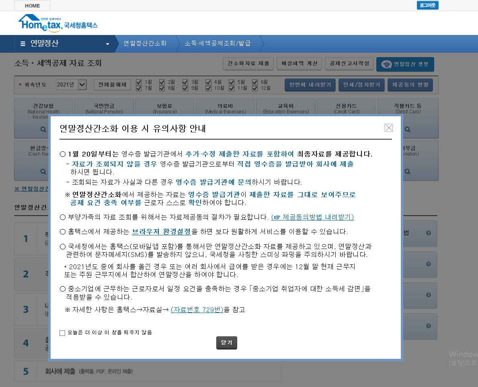
Task: Select step 5 회사에 제출 row
Action: (148, 371)
